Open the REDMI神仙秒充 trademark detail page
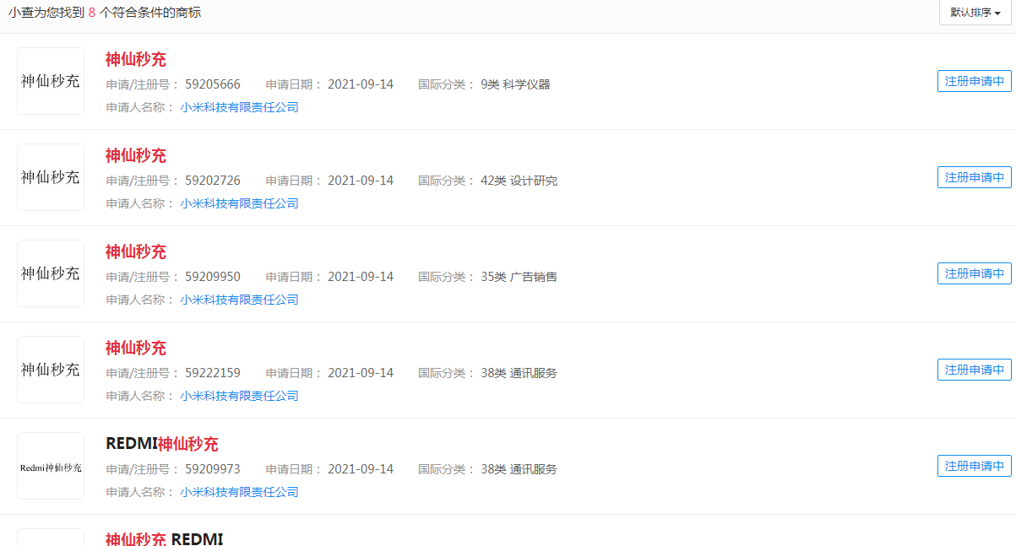Image resolution: width=1016 pixels, height=546 pixels. (160, 443)
